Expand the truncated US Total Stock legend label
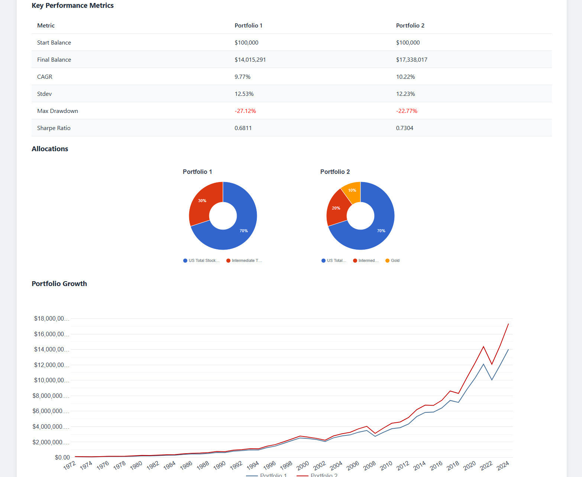582x477 pixels. tap(204, 260)
